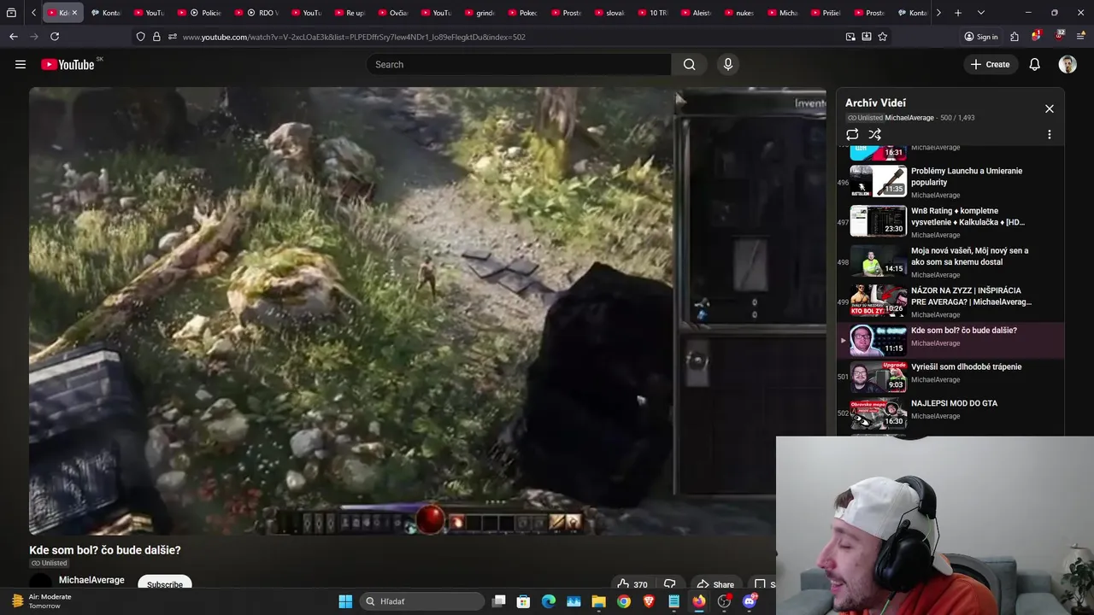Play 'Vyriešil som dlhodobé trápenie' video
The width and height of the screenshot is (1094, 615).
951,376
